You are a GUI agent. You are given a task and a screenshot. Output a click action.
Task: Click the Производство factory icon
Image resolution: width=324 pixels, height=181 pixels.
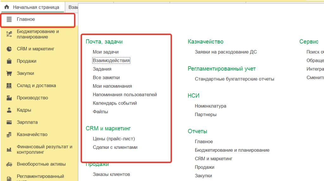pyautogui.click(x=9, y=98)
